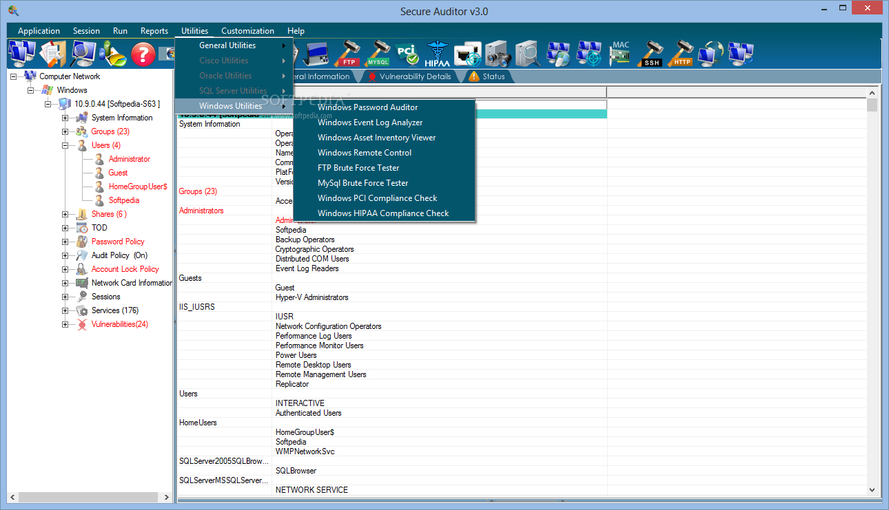Switch to the Status tab

tap(487, 76)
